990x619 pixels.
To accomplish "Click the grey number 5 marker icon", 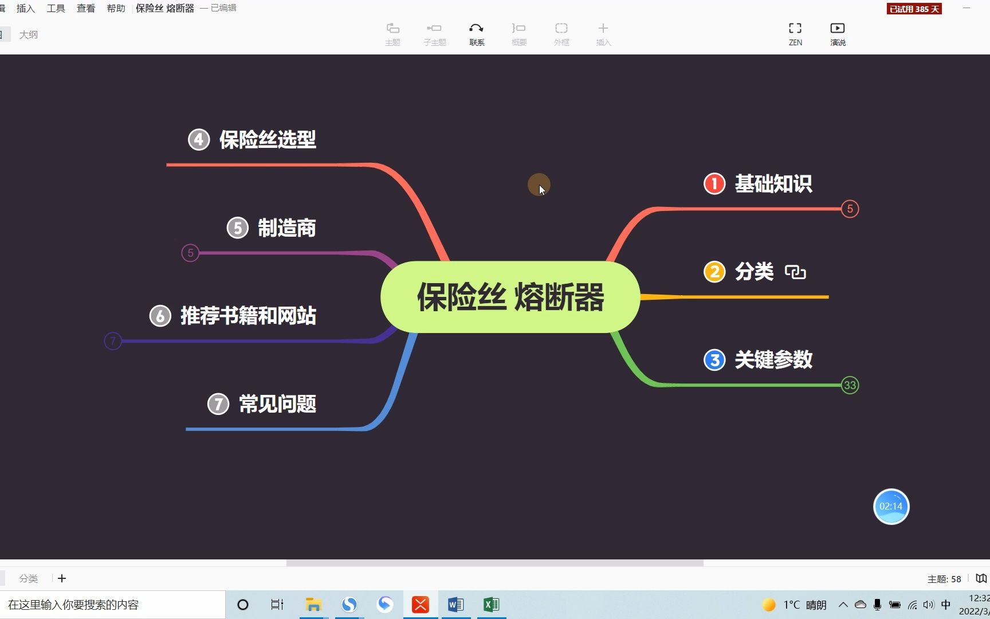I will point(238,228).
